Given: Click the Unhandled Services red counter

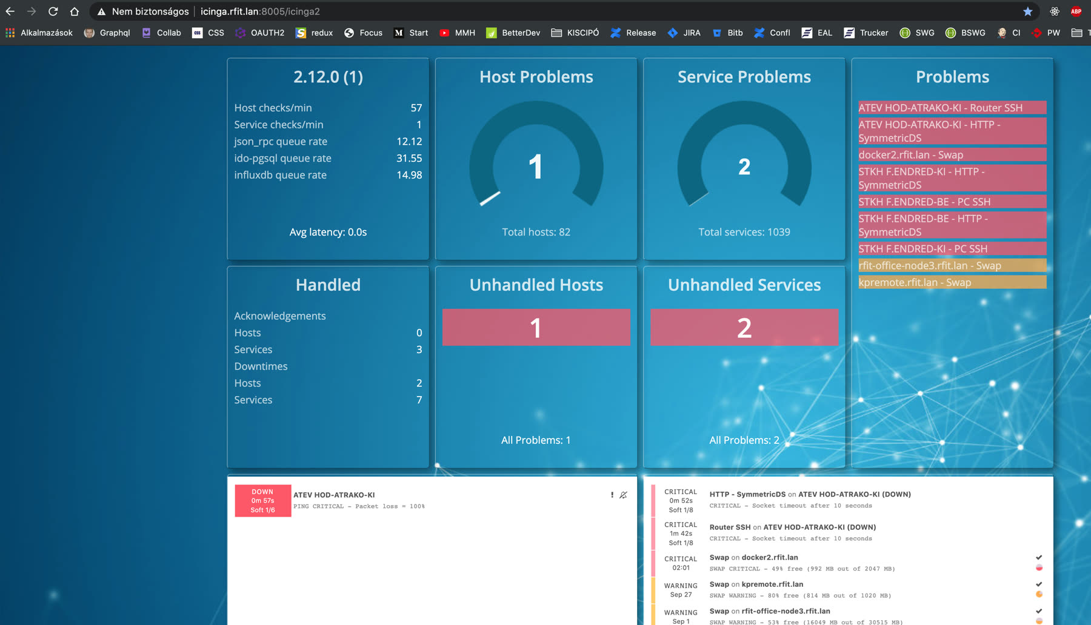Looking at the screenshot, I should [x=744, y=328].
